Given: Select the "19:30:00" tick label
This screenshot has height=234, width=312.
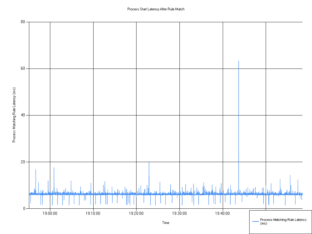Looking at the screenshot, I should (x=179, y=214).
